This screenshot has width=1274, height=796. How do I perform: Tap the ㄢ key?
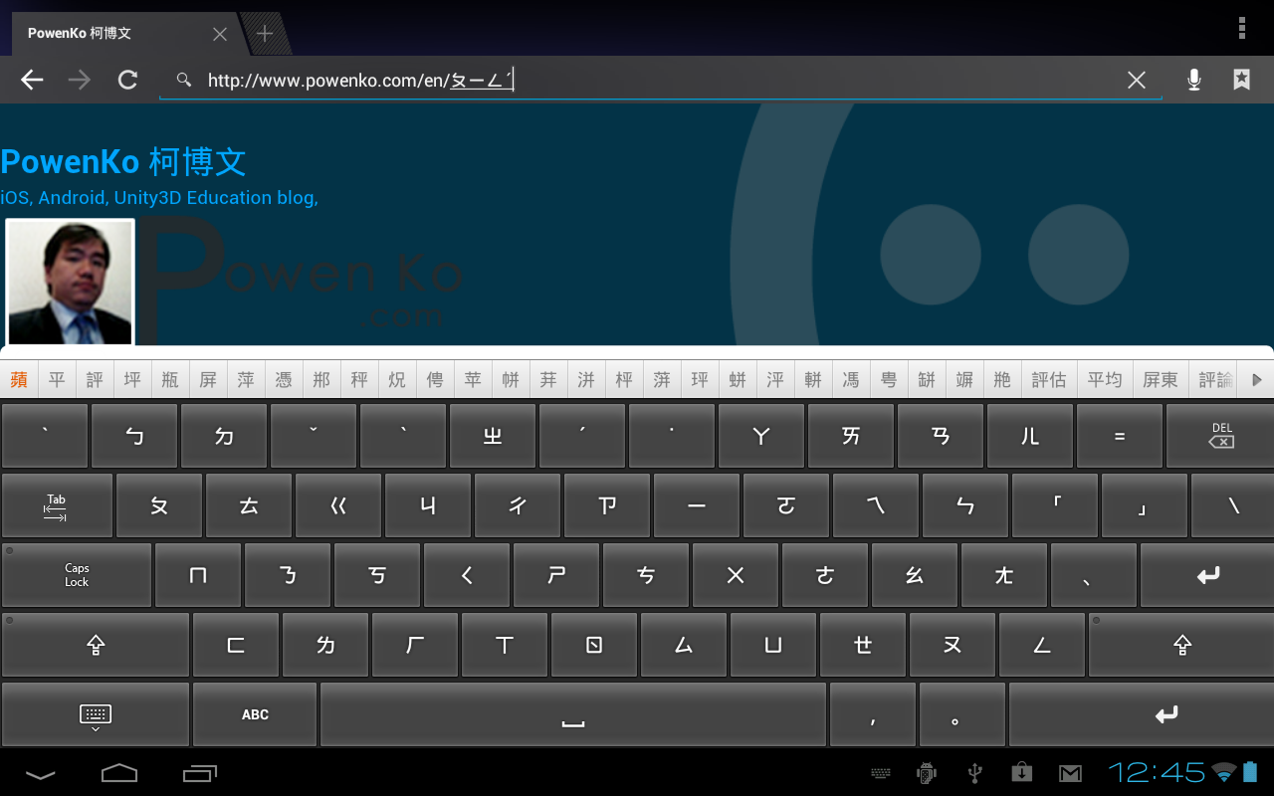coord(941,436)
